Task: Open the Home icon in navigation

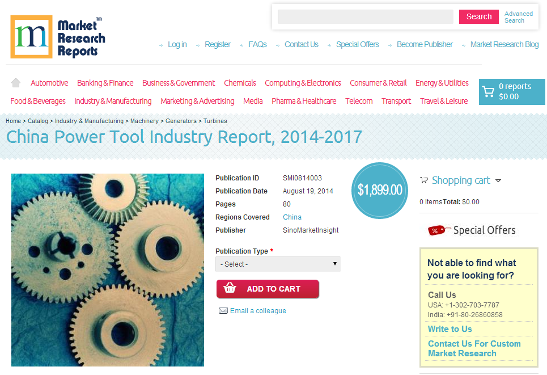Action: coord(16,83)
